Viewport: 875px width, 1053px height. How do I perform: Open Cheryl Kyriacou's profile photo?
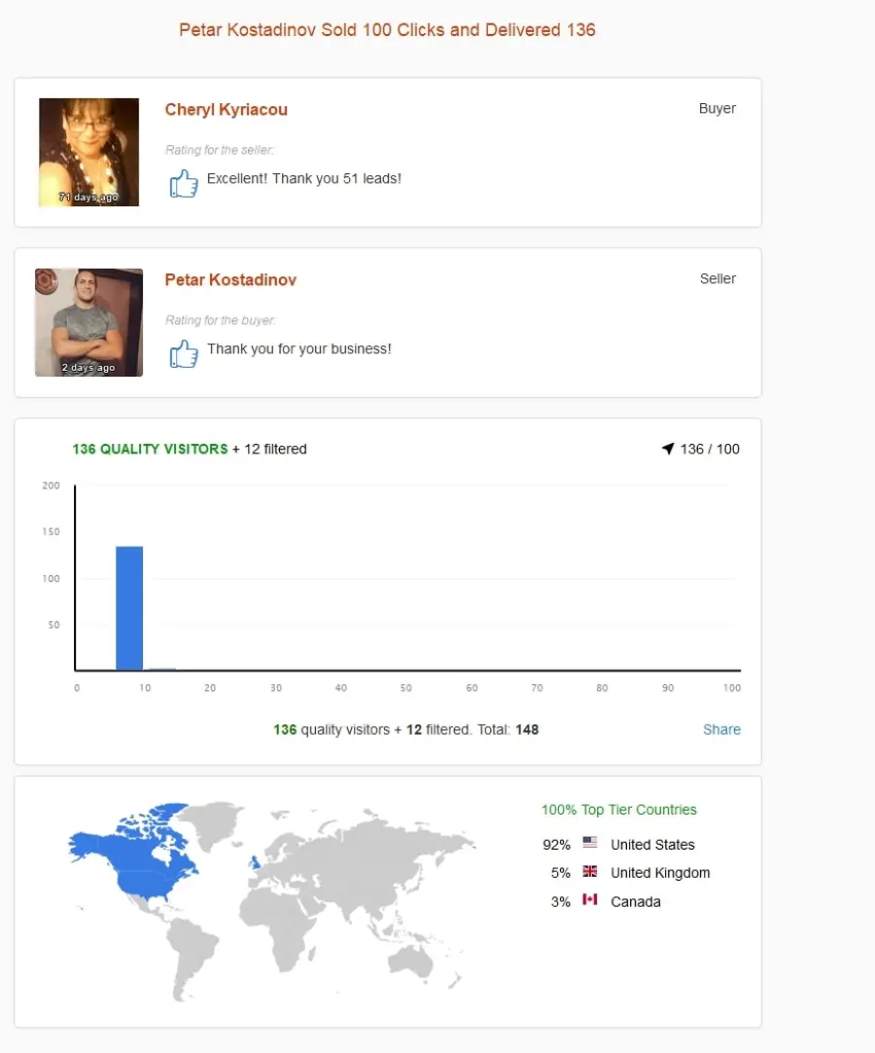click(88, 152)
